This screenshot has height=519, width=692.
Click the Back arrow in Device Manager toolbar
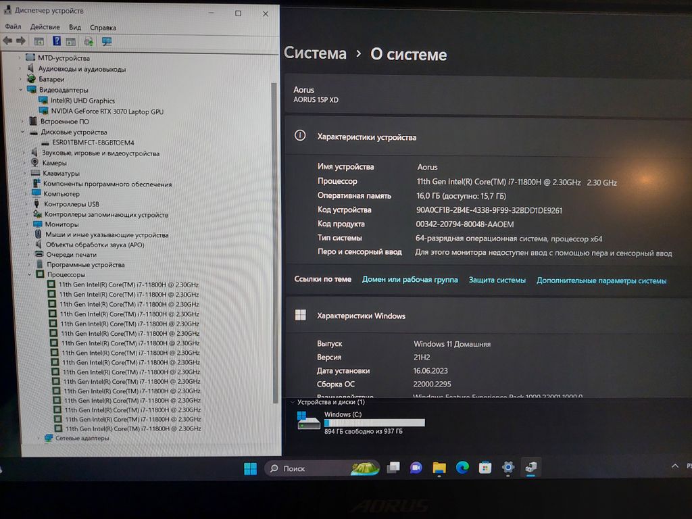click(x=7, y=41)
